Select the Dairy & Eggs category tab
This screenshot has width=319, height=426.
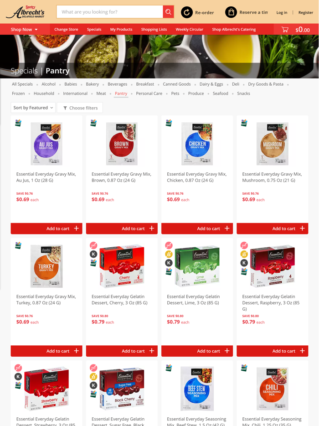point(211,84)
